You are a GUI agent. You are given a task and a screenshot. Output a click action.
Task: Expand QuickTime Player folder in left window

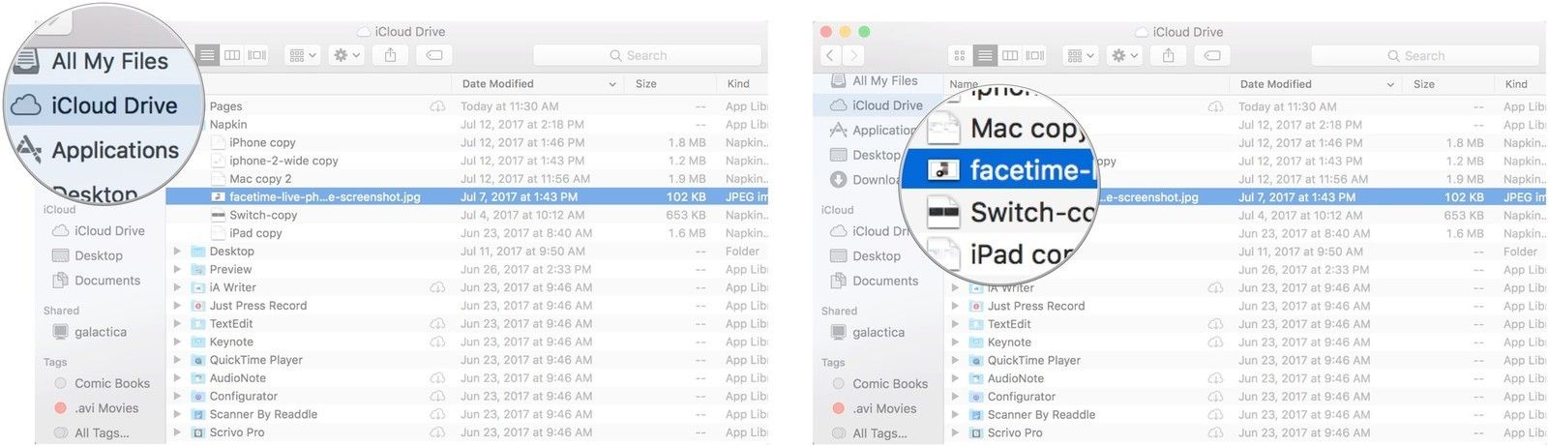coord(177,360)
